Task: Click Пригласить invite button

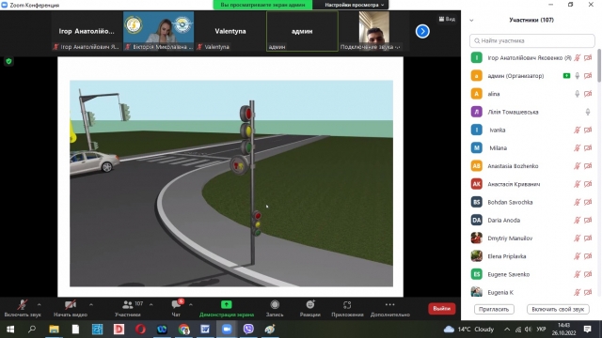Action: coord(494,309)
